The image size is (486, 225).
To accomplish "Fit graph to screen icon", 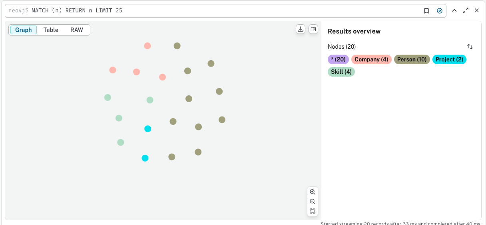I will 313,211.
